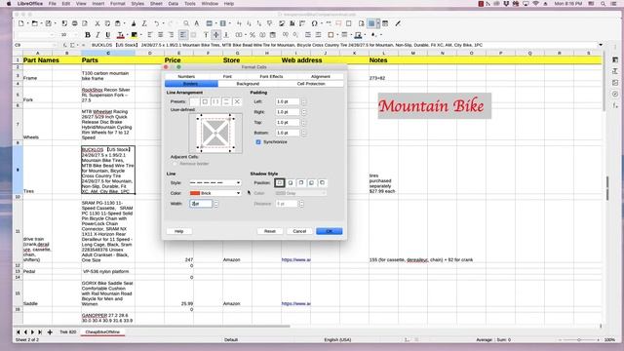Choose the left and right borders preset

click(x=215, y=101)
